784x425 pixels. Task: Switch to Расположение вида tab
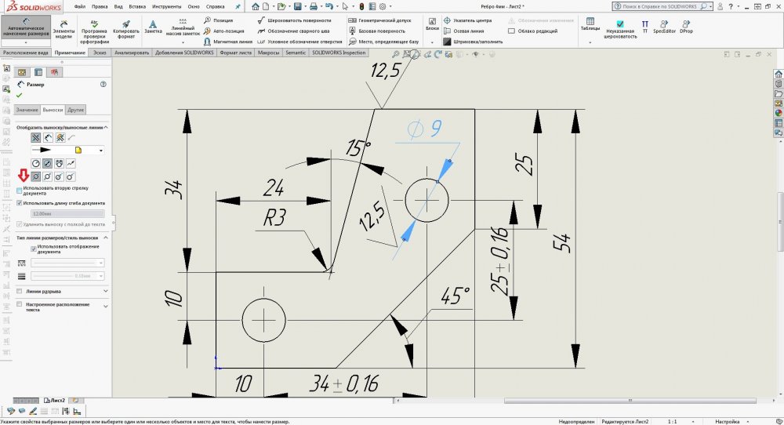coord(26,53)
